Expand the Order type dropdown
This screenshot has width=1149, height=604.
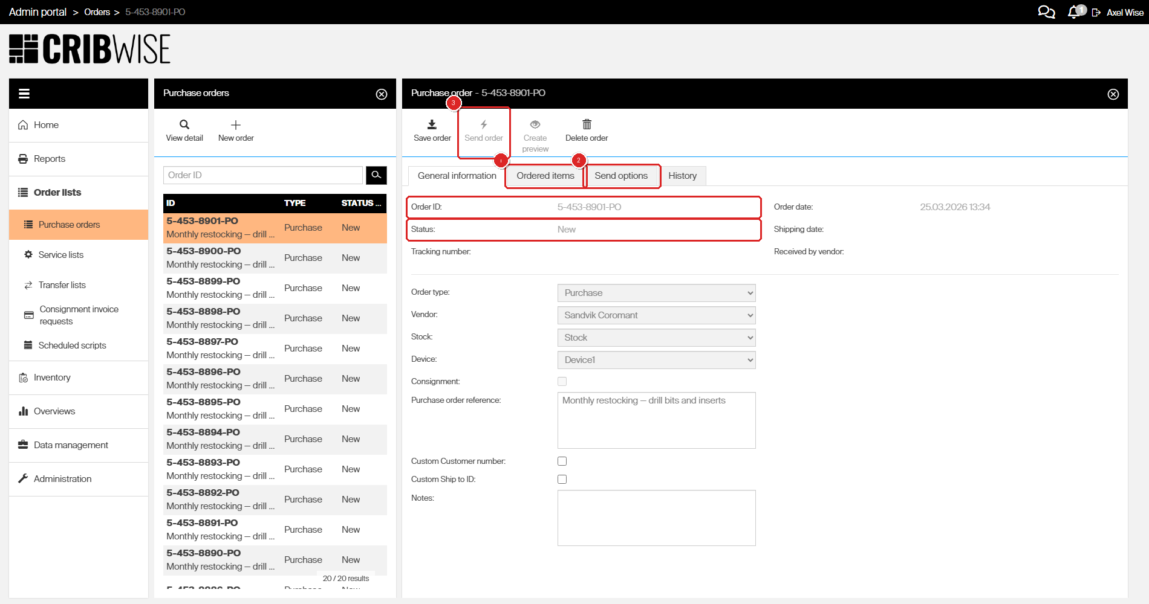point(656,293)
